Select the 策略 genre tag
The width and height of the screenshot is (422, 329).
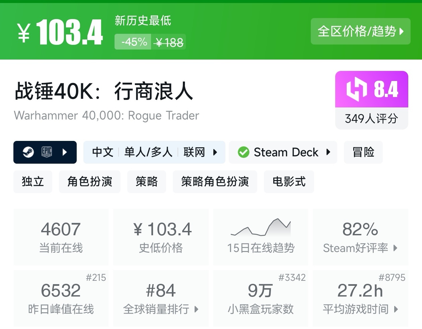pyautogui.click(x=147, y=181)
